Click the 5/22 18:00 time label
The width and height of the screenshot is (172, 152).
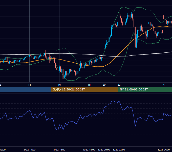pos(89,149)
